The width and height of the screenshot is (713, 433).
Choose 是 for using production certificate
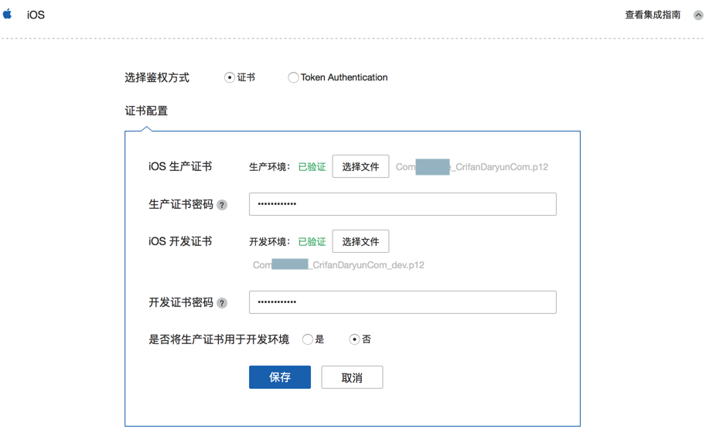[308, 339]
